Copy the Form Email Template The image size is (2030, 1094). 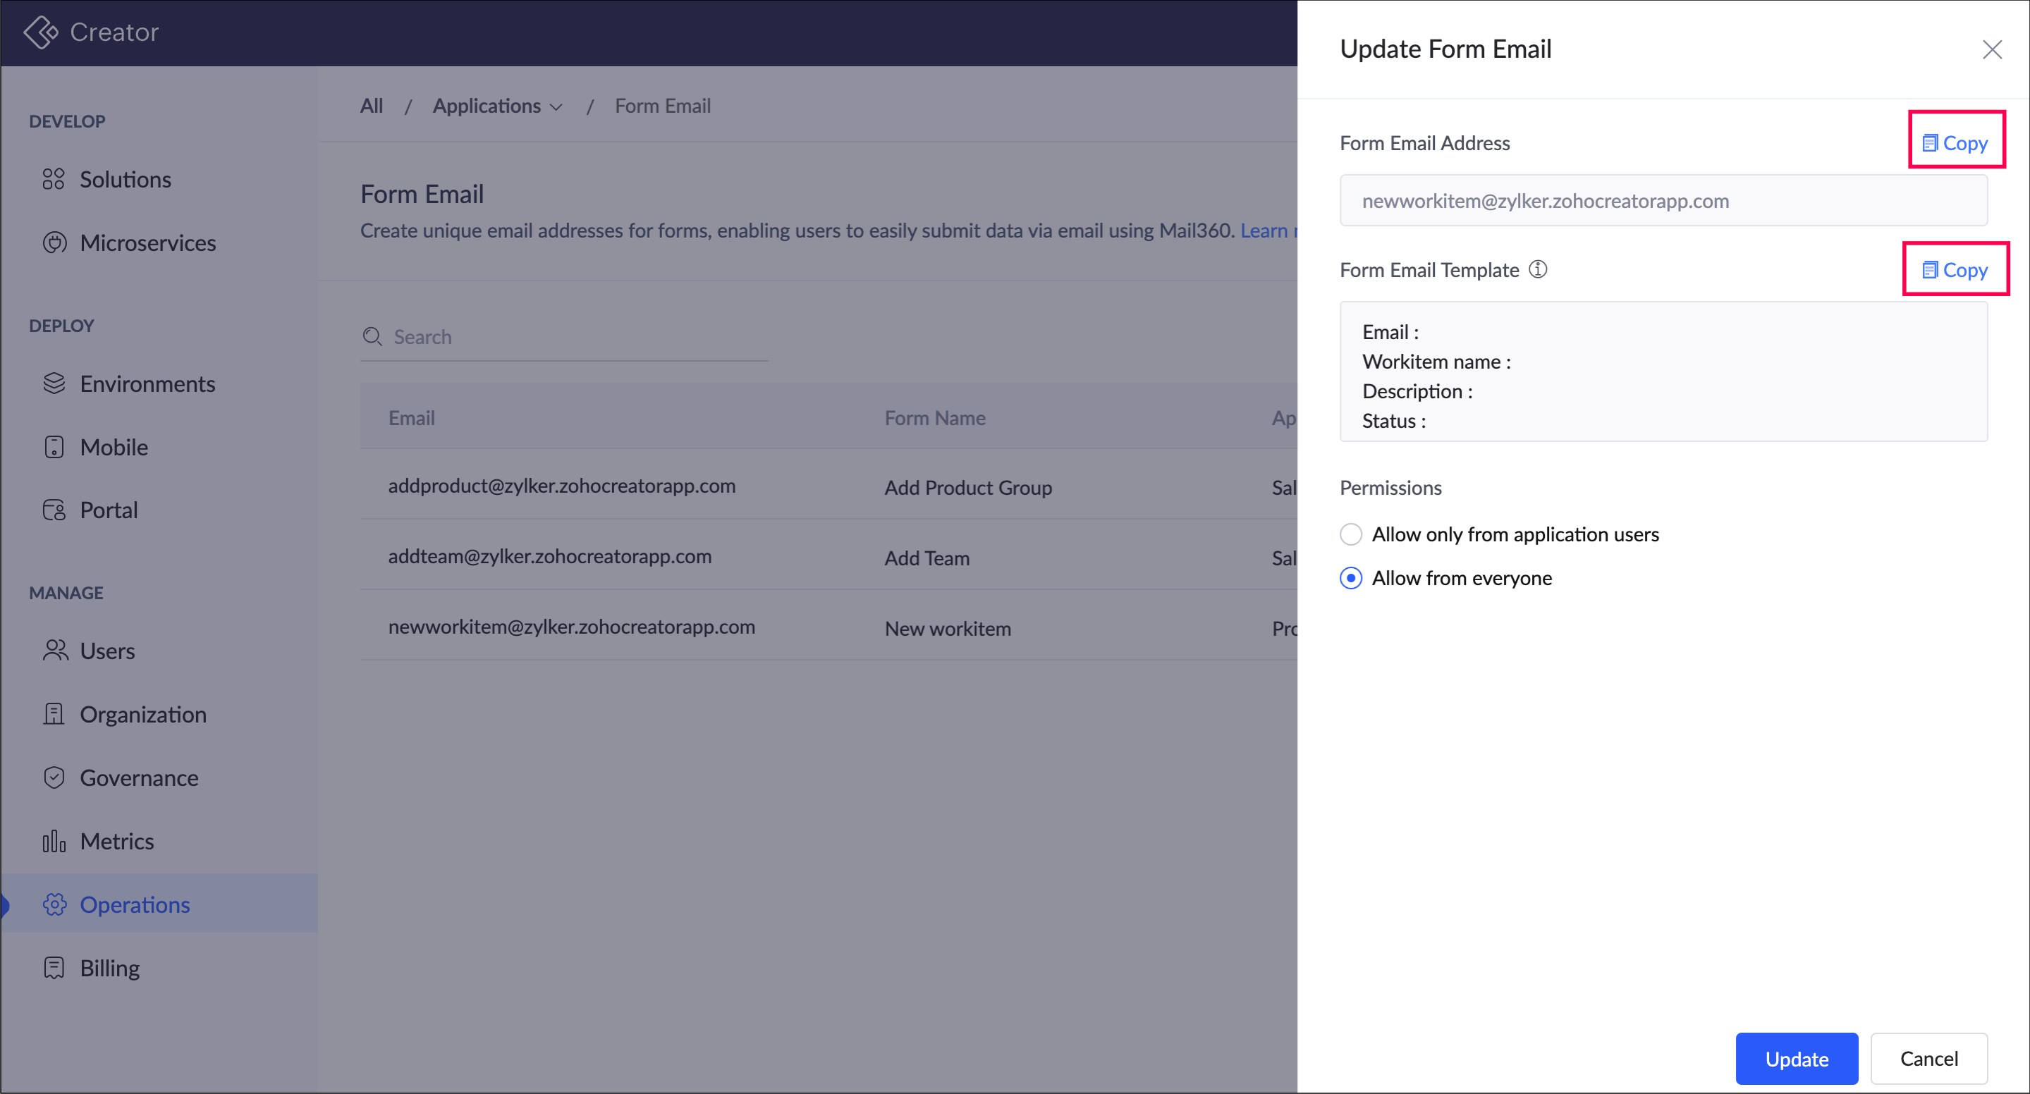point(1955,270)
